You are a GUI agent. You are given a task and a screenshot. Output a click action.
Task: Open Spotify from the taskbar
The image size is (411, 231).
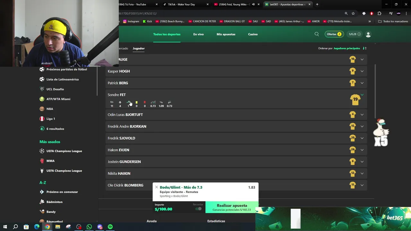tap(110, 227)
